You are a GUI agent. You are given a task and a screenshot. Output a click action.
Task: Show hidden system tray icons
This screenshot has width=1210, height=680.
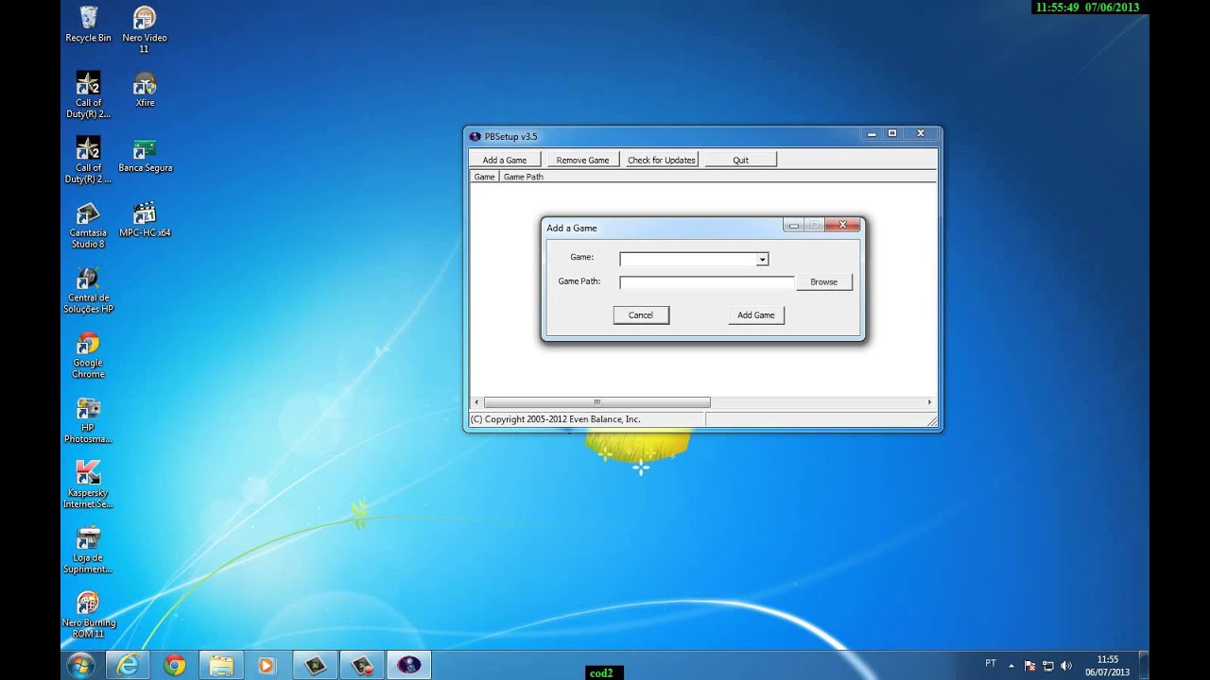click(1011, 665)
